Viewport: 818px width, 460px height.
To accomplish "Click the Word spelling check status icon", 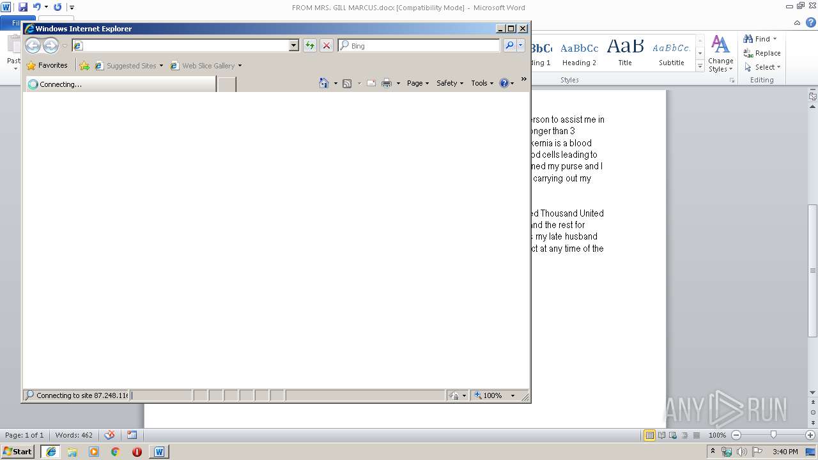I will (110, 435).
